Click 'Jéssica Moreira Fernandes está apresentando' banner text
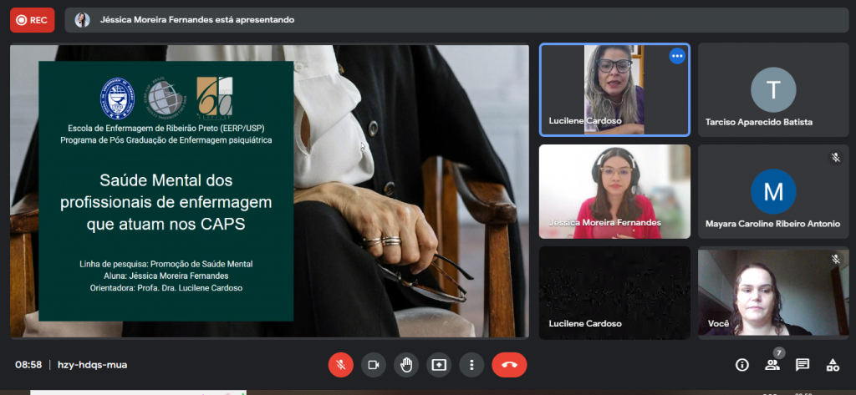Screen dimensions: 856x395 [x=197, y=20]
